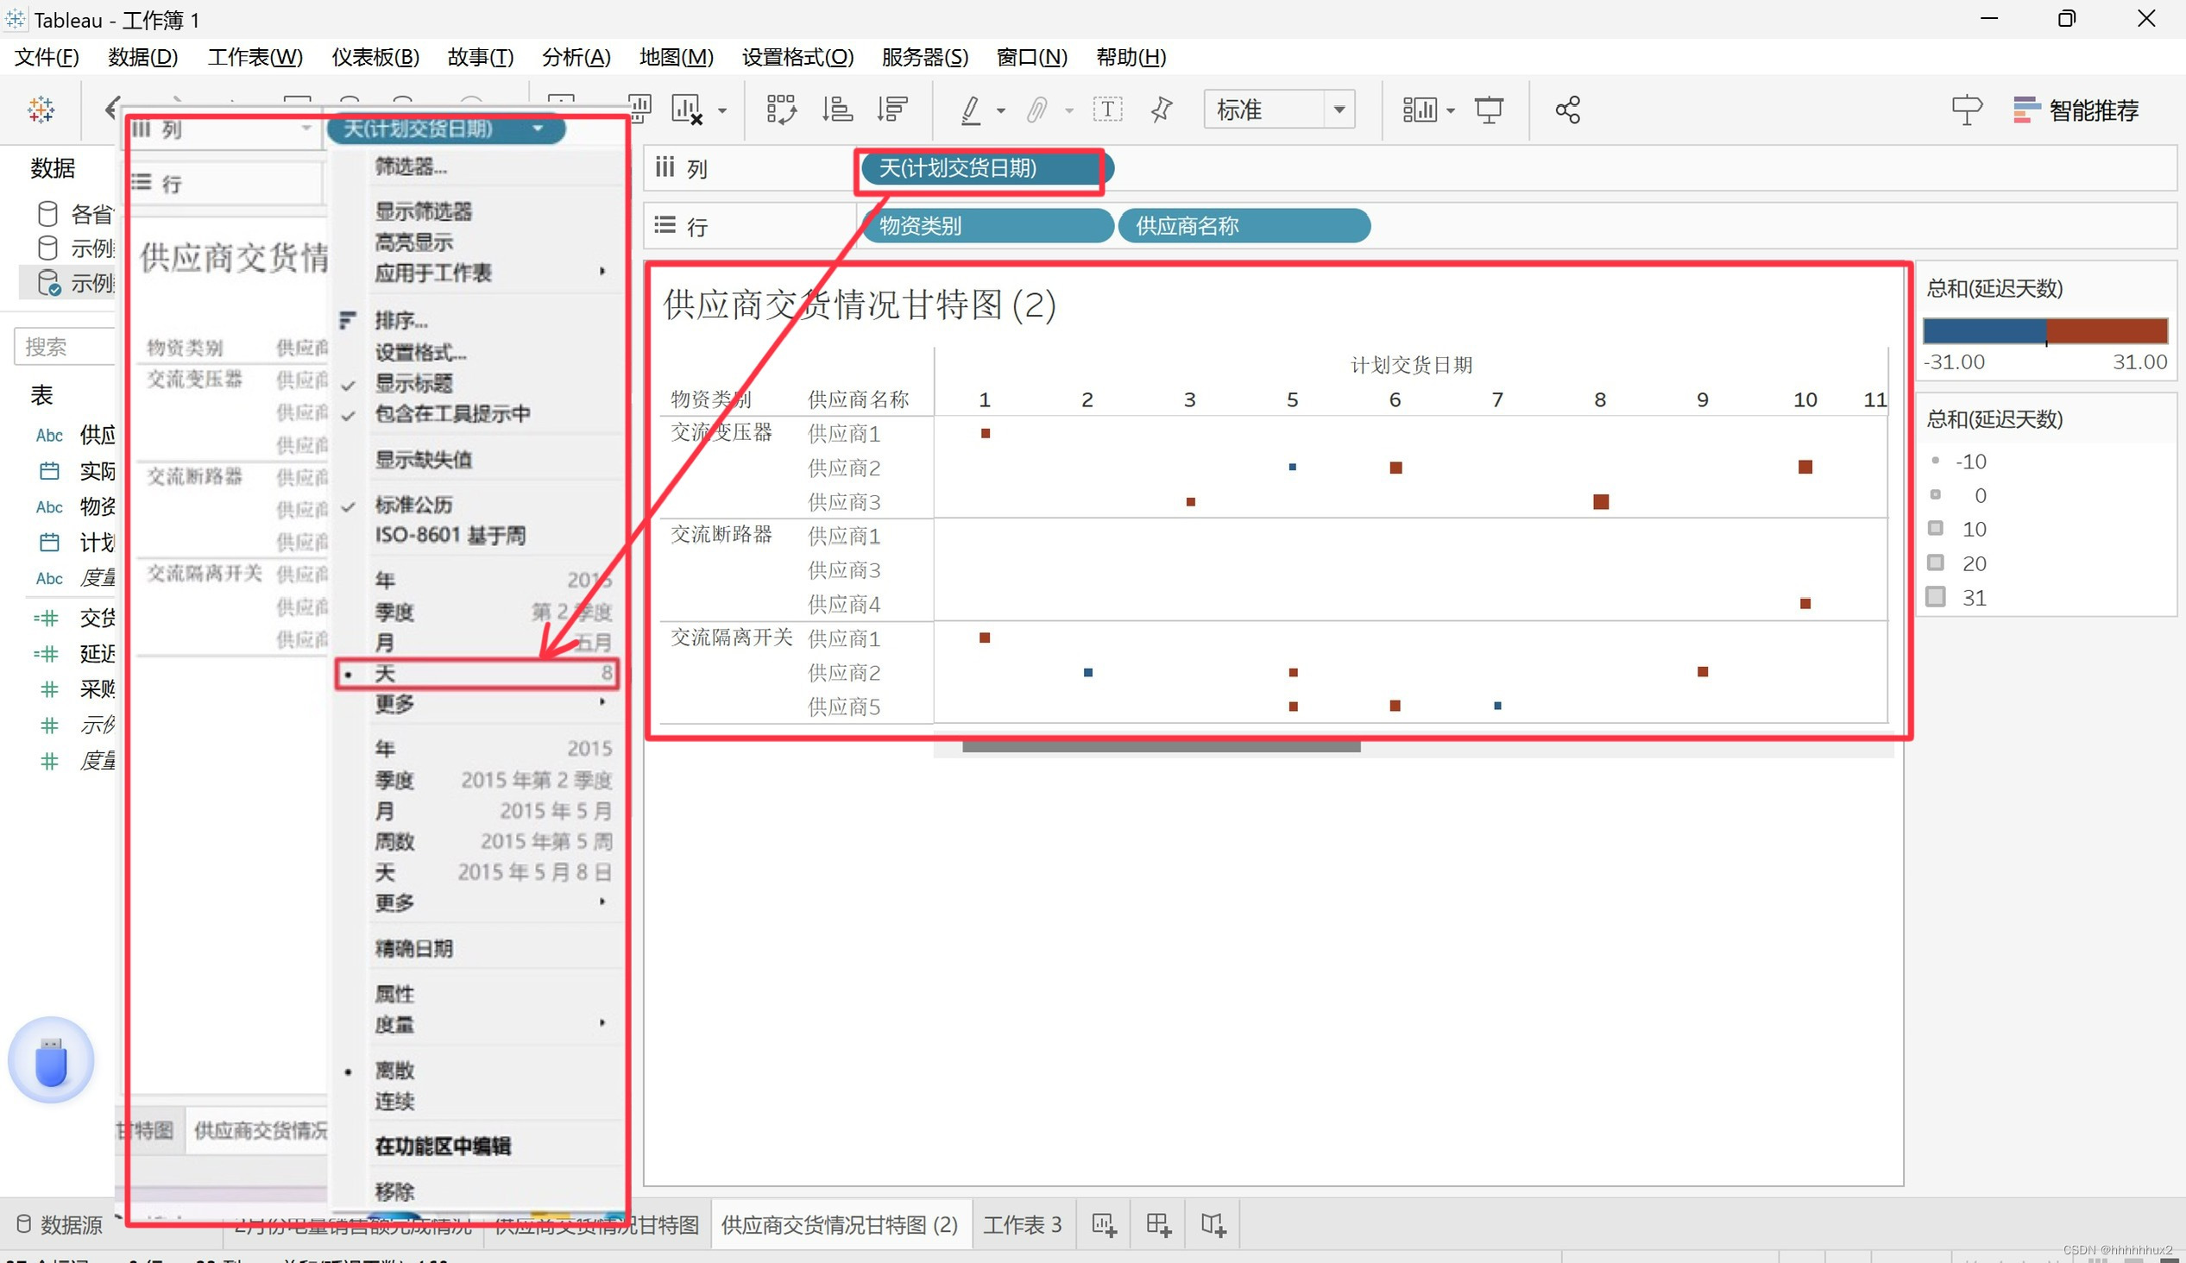Screen dimensions: 2186x1263
Task: Click the 智能推荐 button
Action: (x=2075, y=110)
